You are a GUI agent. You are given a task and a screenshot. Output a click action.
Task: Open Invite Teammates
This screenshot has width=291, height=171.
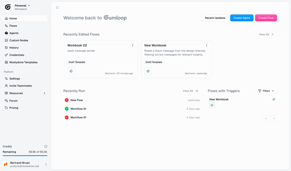click(x=25, y=85)
